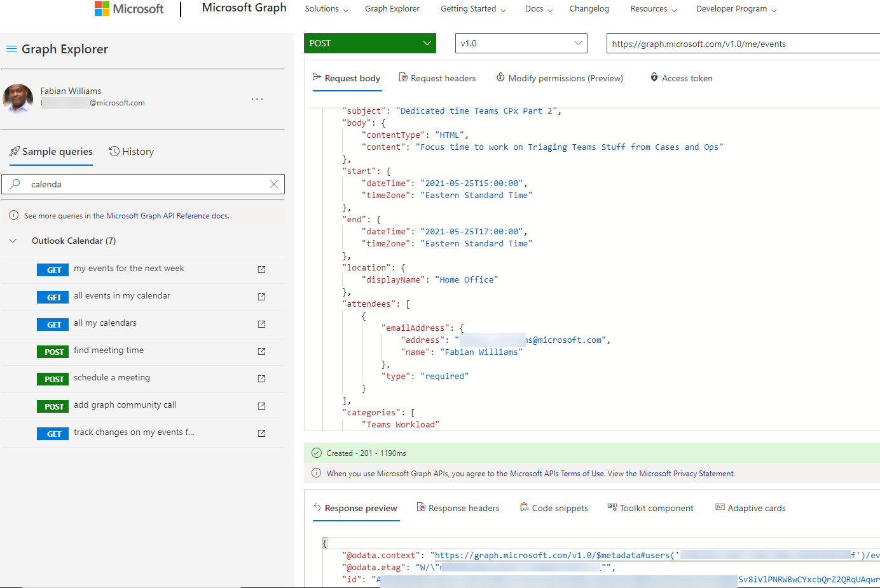880x588 pixels.
Task: Click the terms of use info icon
Action: tap(316, 473)
